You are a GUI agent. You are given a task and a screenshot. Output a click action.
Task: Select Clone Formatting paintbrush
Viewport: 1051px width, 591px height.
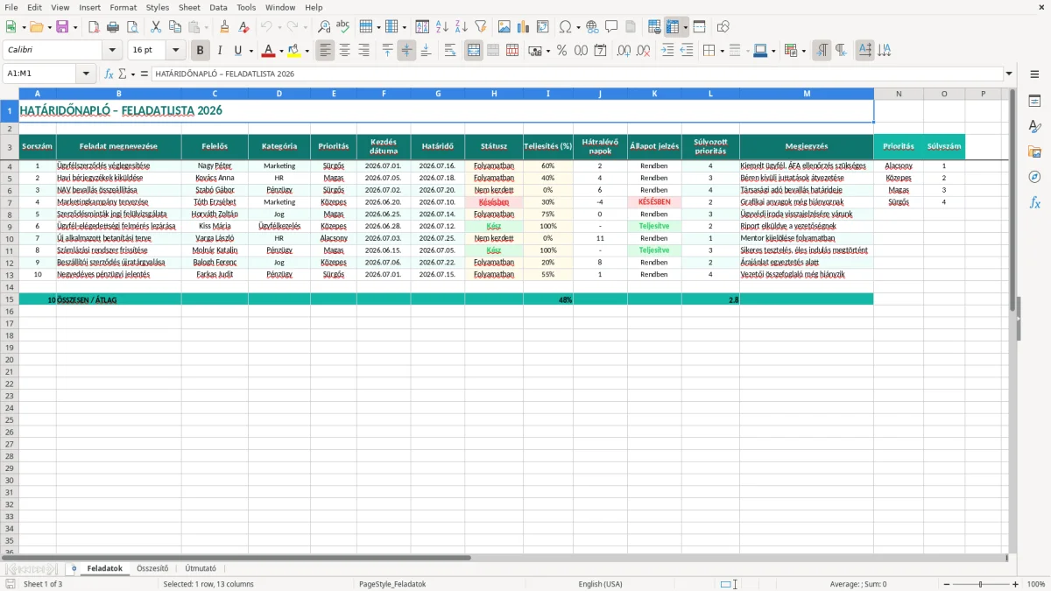pos(224,27)
